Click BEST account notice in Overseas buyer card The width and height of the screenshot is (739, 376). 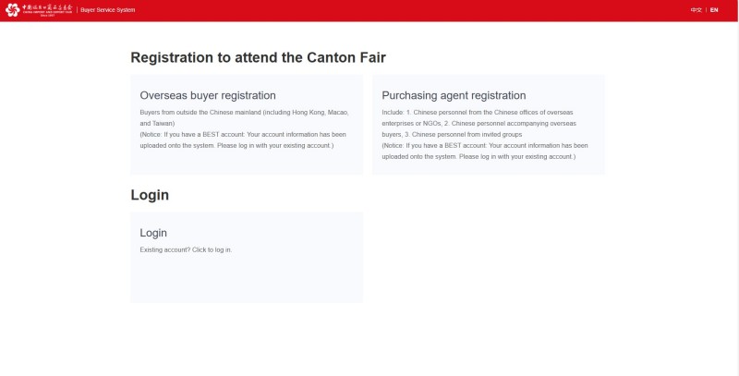coord(243,139)
